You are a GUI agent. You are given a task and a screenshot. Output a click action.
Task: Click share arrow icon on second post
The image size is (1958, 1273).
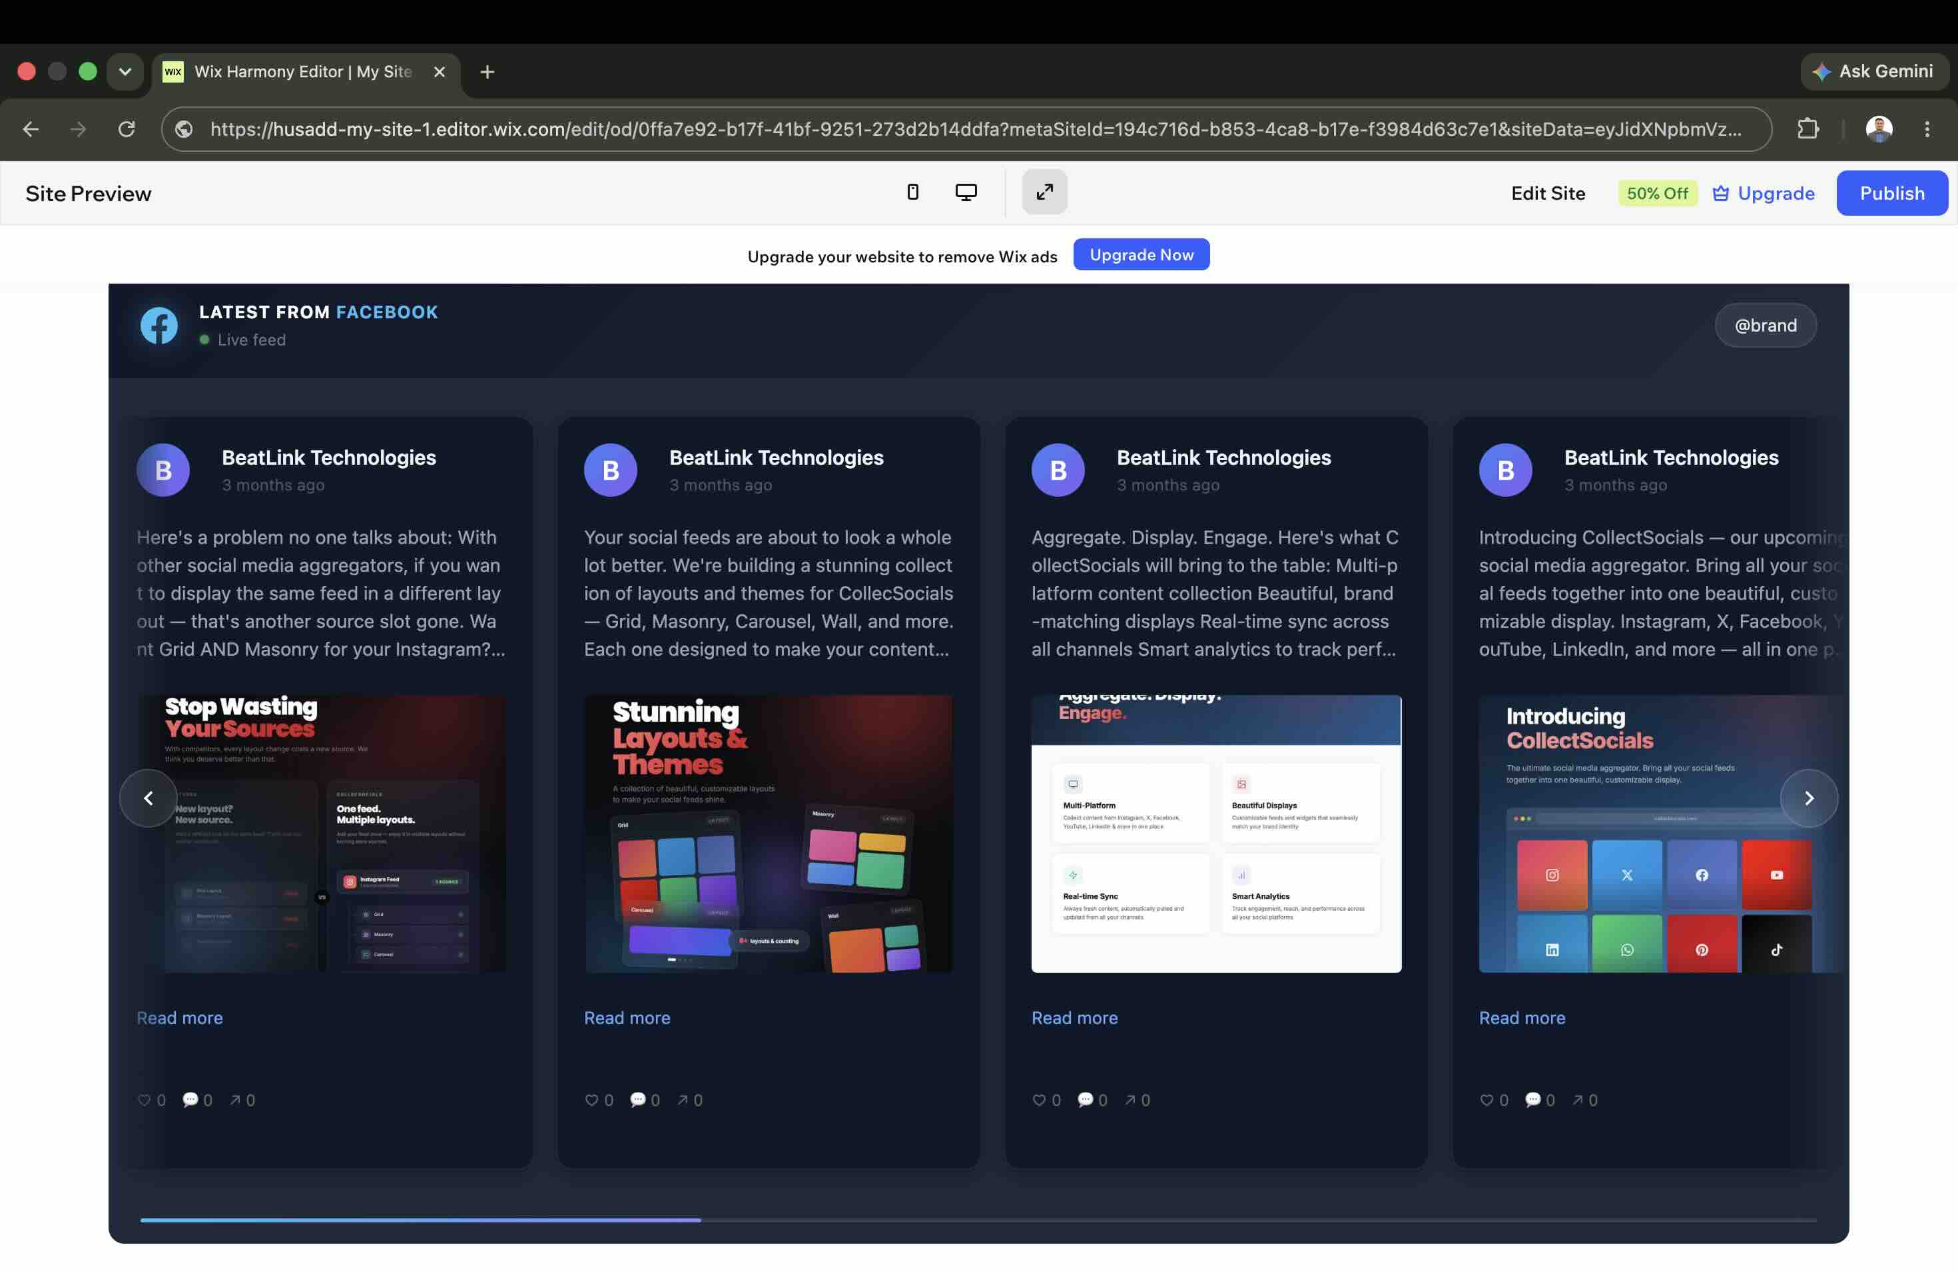tap(683, 1101)
